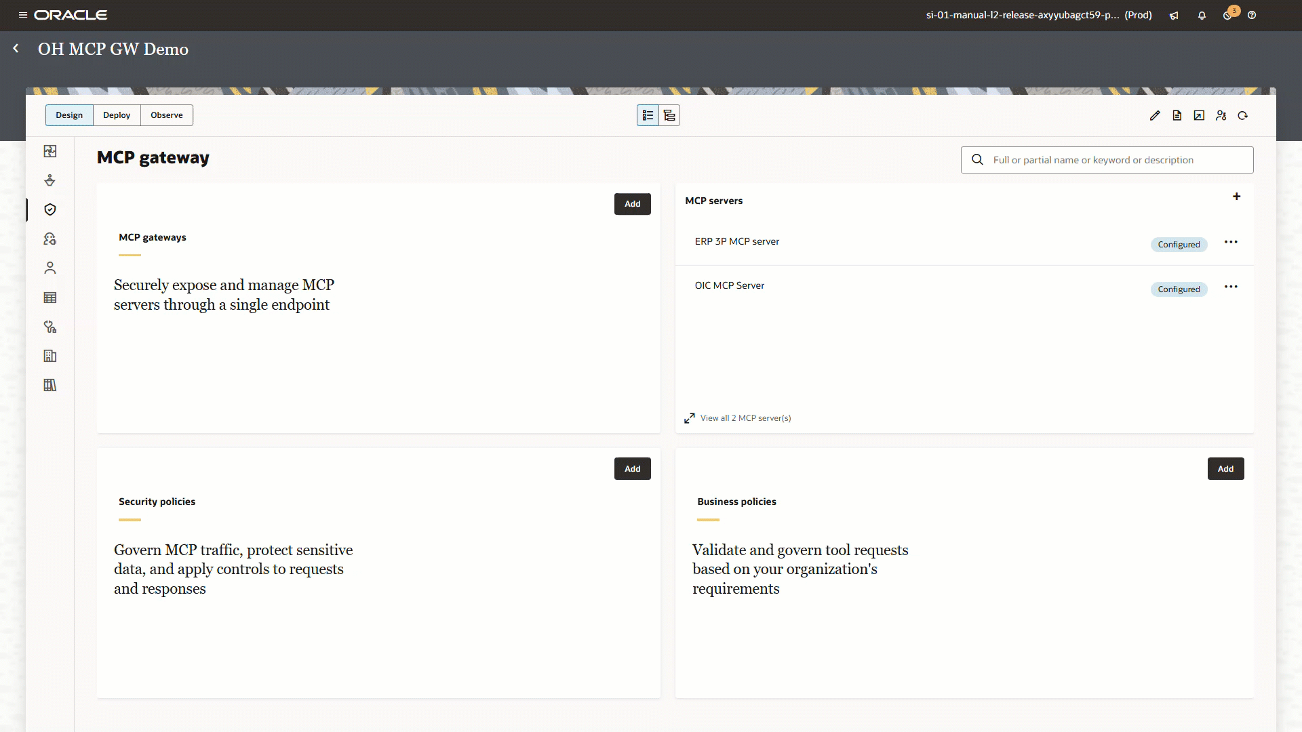1302x732 pixels.
Task: Click the Business policies heading
Action: (x=736, y=502)
